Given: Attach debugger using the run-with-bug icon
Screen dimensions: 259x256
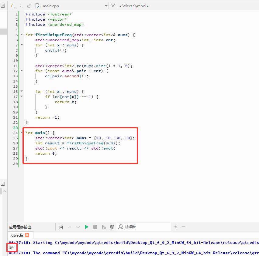Looking at the screenshot, I should [104, 227].
